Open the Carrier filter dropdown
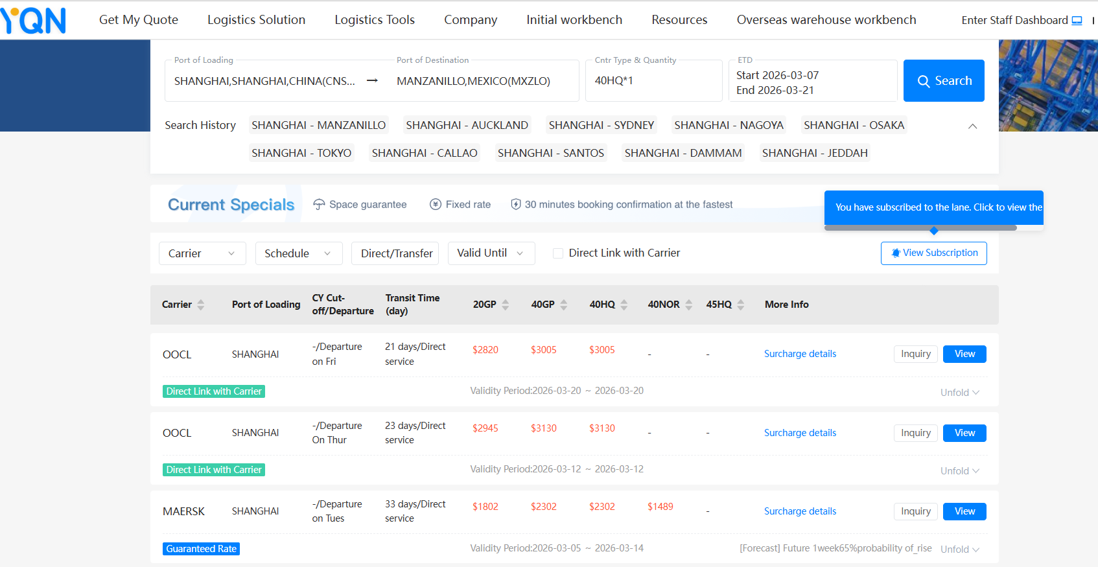 click(202, 253)
